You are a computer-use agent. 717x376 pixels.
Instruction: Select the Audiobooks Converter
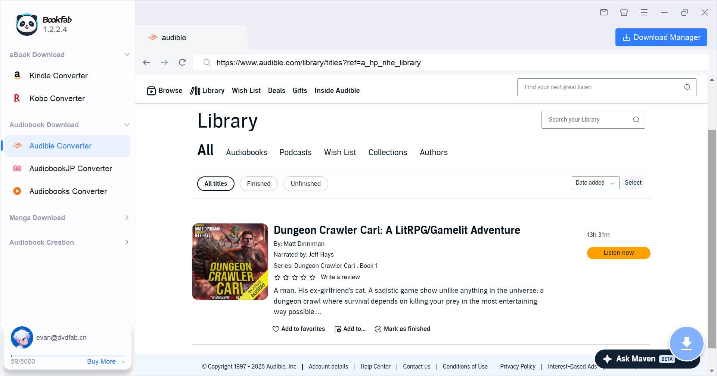click(x=68, y=191)
